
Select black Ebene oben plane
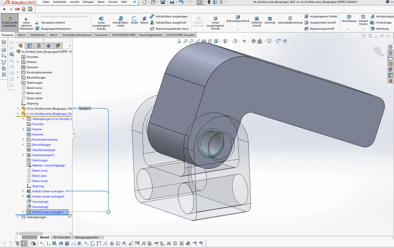tap(34, 93)
